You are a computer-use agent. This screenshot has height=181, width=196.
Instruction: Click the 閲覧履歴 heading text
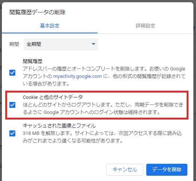click(33, 61)
